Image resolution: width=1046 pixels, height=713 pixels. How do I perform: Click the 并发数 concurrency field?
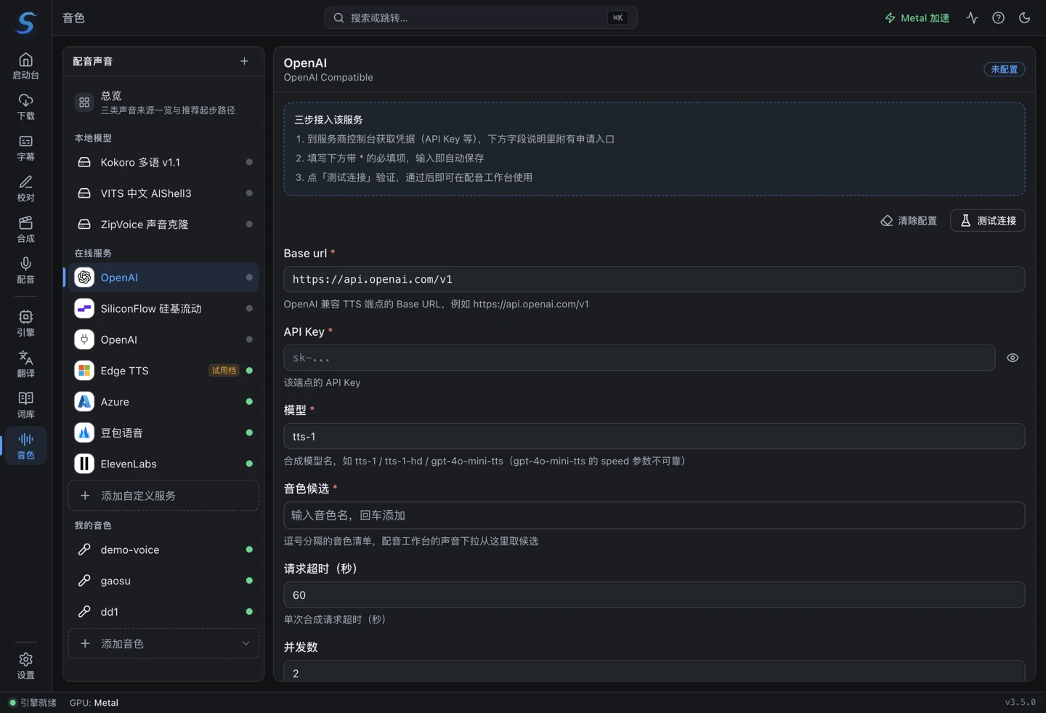654,672
